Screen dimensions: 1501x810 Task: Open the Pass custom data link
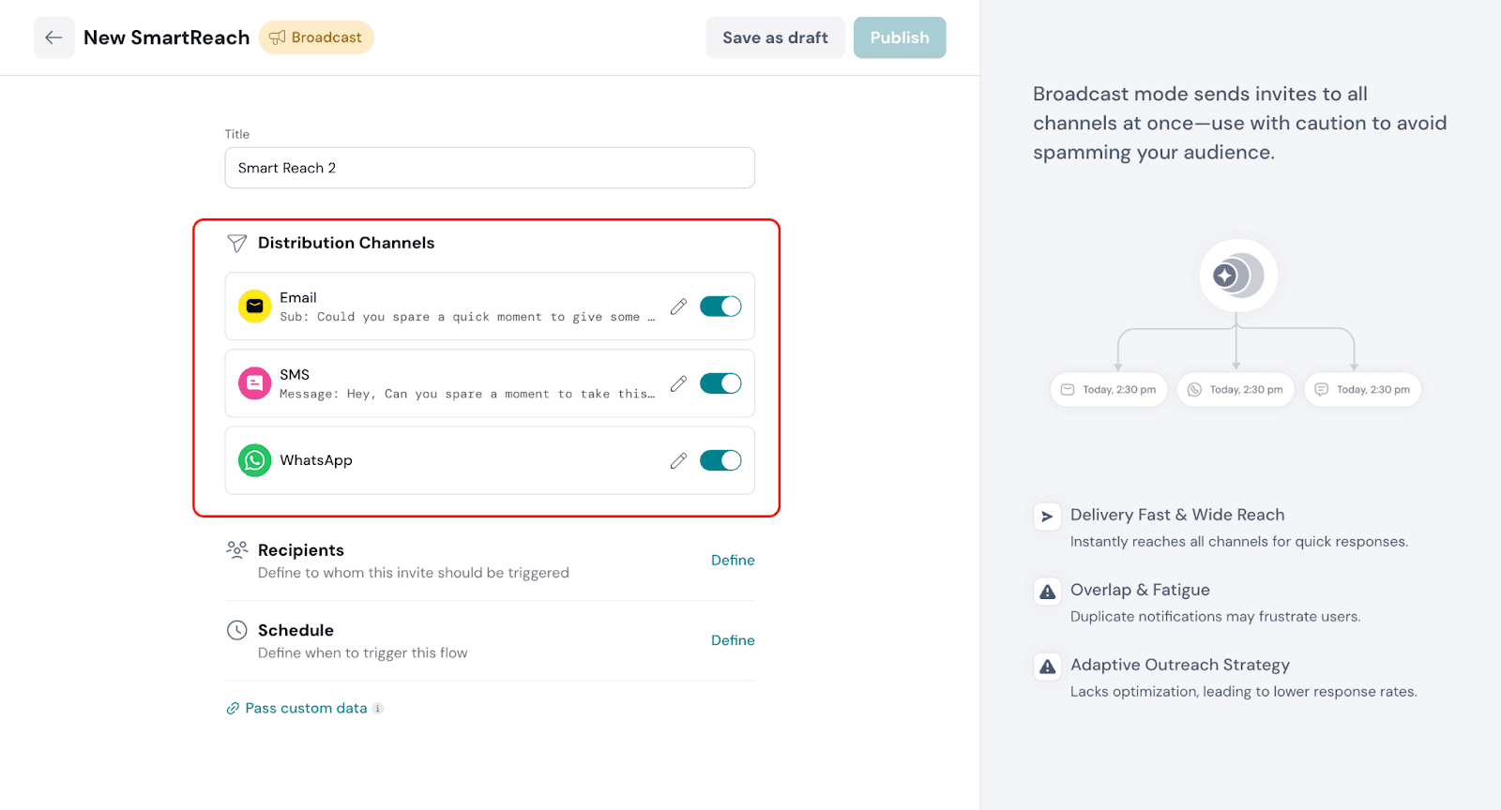306,709
